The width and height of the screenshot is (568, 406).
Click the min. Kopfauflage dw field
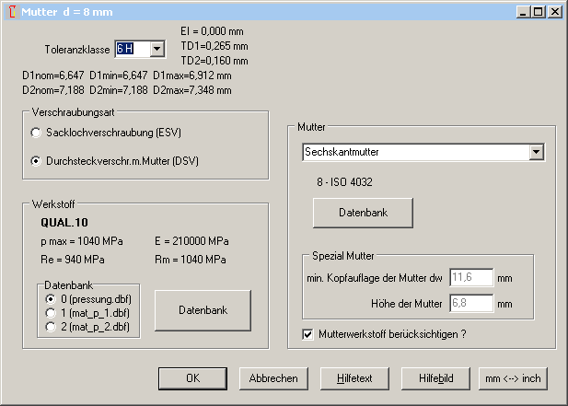[x=471, y=277]
